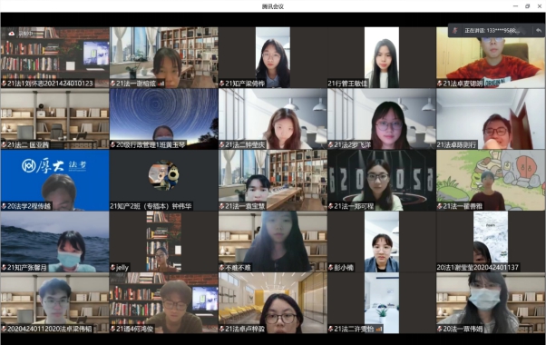546x345 pixels.
Task: Click signal bars icon next to 21法二许雯怡
Action: [x=378, y=329]
